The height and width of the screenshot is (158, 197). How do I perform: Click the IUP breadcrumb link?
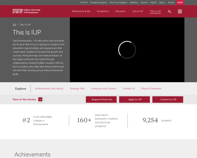14,25
